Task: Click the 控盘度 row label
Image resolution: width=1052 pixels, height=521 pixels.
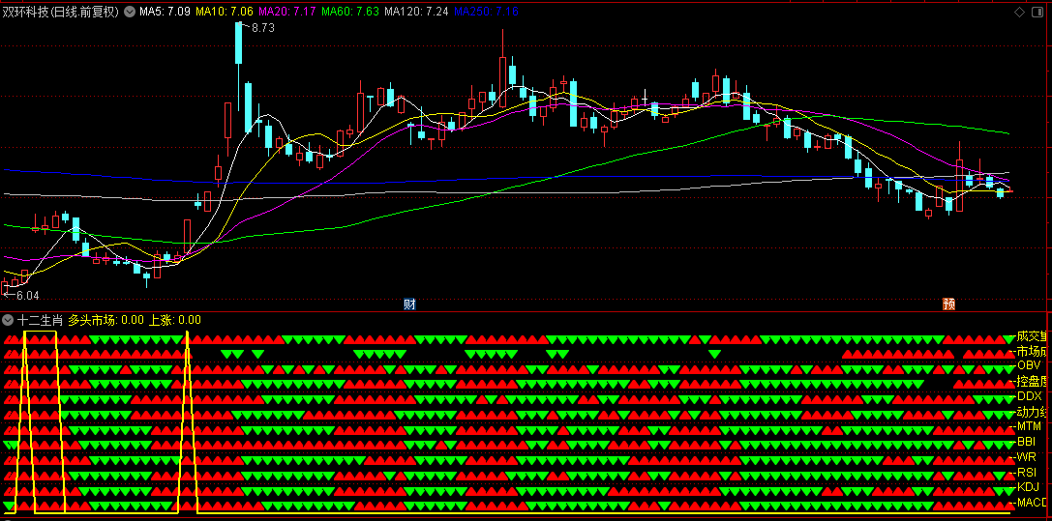Action: pyautogui.click(x=1032, y=381)
